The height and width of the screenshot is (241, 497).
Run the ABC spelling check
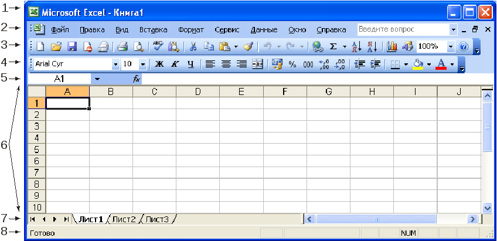point(158,46)
